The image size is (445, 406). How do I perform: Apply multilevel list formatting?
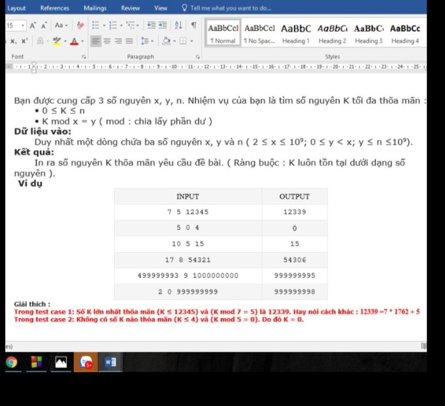click(130, 25)
